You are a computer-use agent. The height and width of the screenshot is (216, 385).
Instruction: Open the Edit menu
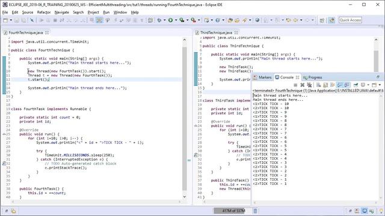[x=14, y=12]
